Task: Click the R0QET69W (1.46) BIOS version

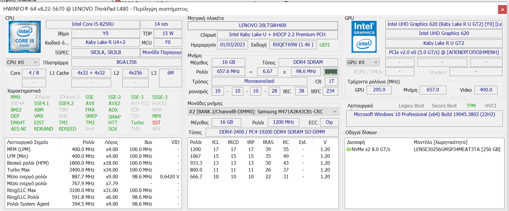Action: coord(293,45)
